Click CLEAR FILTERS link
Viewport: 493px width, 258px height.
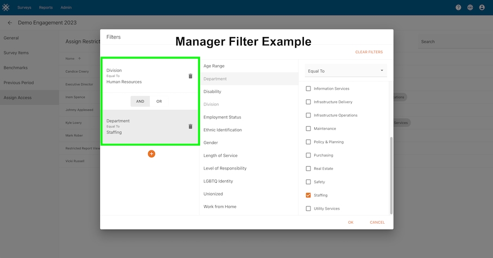click(369, 52)
